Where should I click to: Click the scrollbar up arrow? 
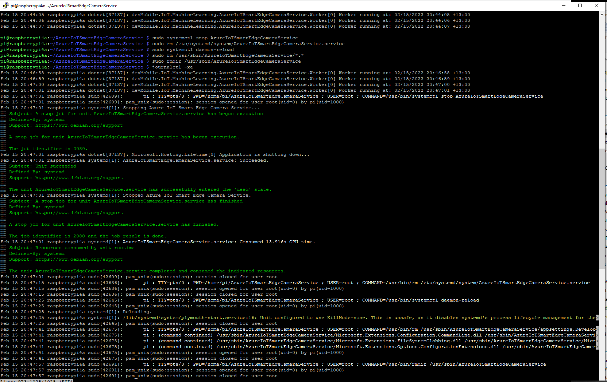[x=602, y=15]
